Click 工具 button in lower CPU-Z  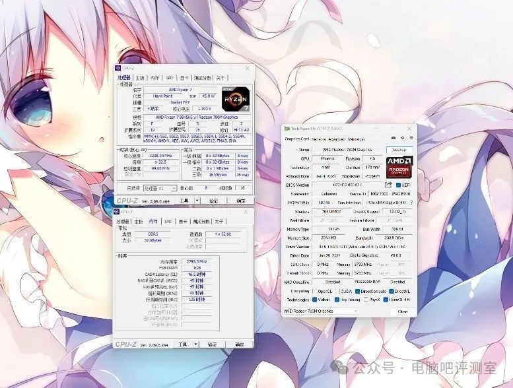(183, 344)
